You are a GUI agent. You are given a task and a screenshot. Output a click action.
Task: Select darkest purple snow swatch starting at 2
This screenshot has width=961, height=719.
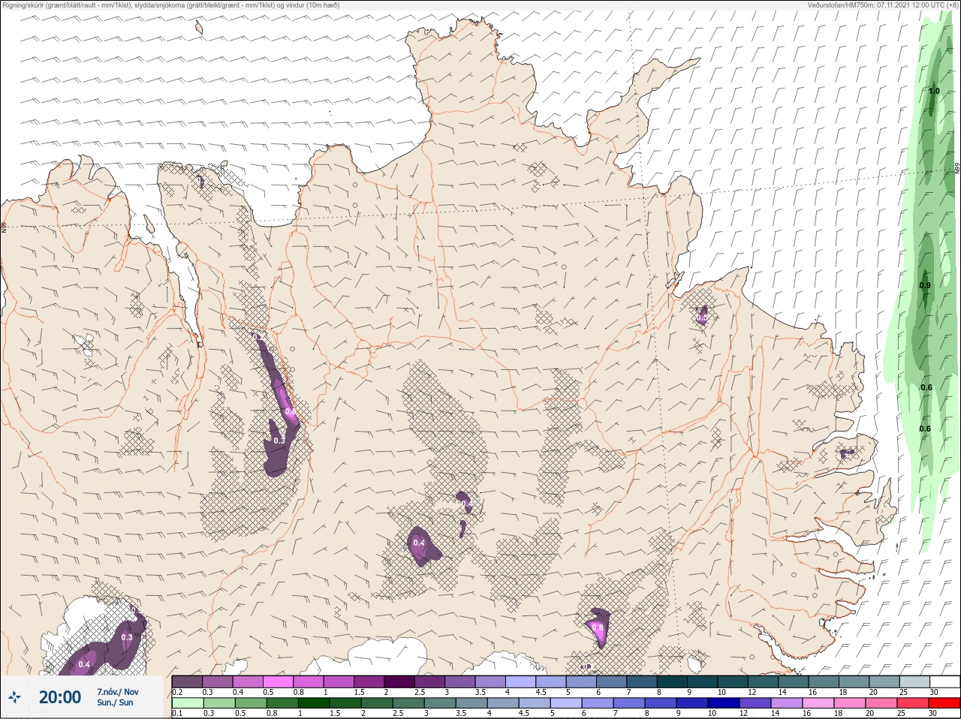(401, 681)
